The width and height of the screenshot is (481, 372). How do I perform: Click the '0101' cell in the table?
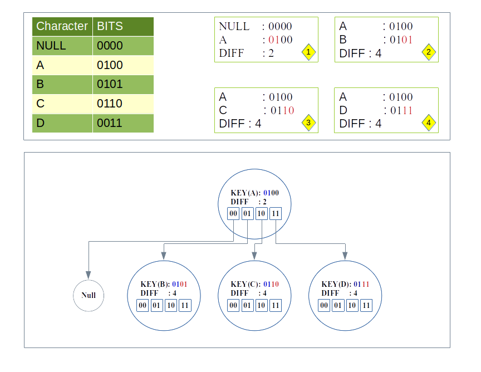[x=124, y=85]
